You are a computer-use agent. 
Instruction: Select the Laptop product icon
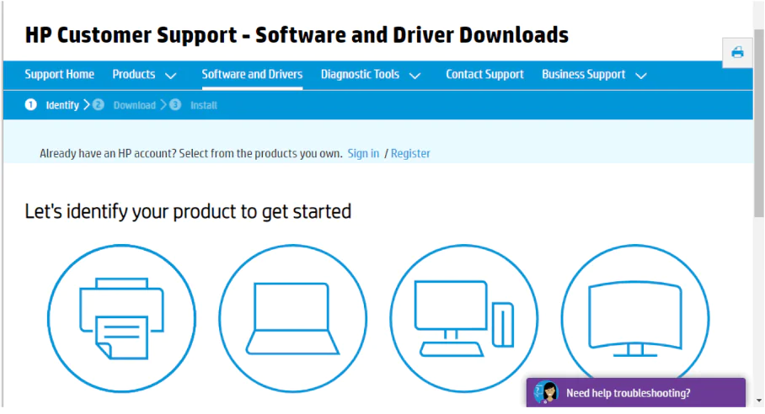pos(292,319)
